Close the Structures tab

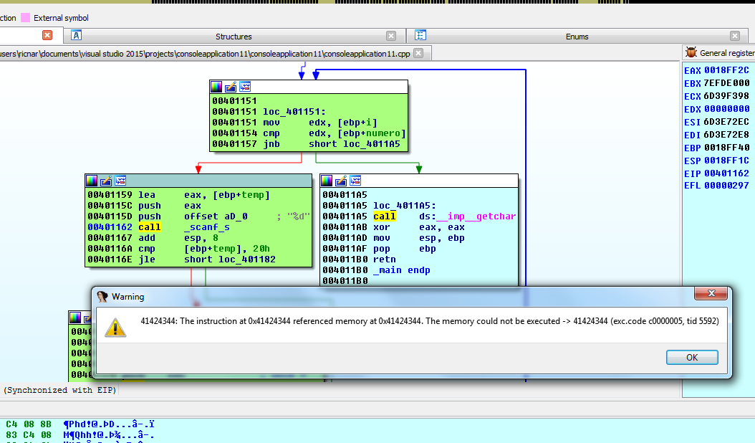coord(391,36)
